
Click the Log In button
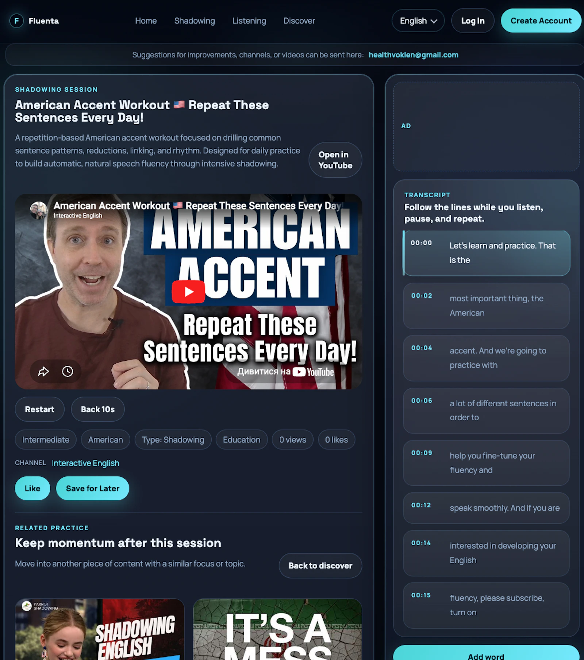[x=473, y=21]
